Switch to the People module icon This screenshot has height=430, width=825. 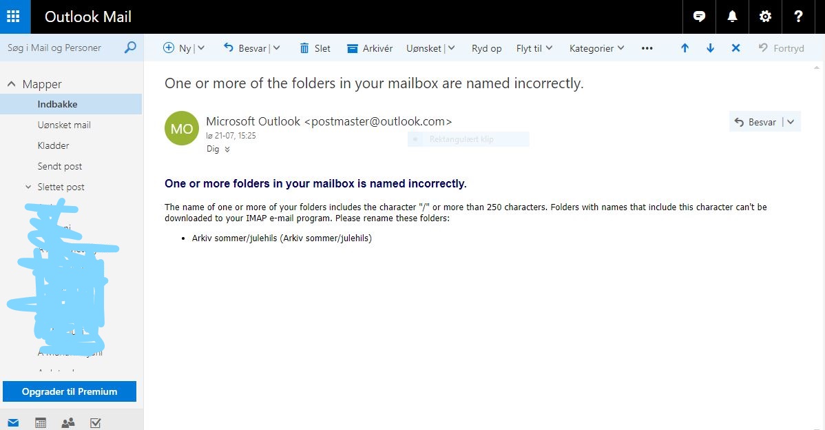tap(68, 422)
